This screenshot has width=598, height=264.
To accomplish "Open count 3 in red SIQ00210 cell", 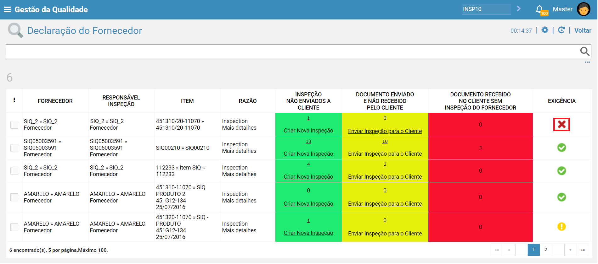I will tap(480, 148).
